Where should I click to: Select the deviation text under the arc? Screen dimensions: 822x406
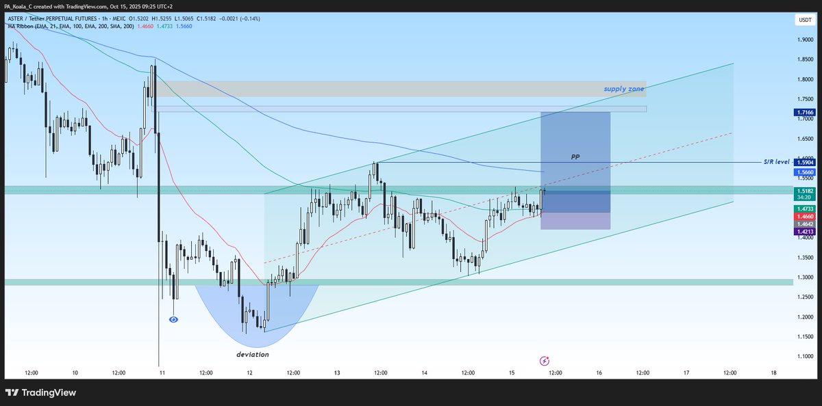click(253, 355)
